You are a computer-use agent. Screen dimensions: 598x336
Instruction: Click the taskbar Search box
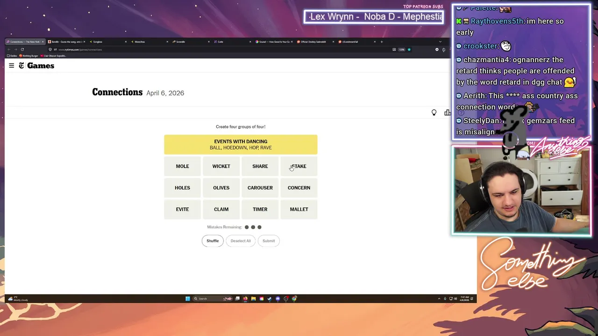(x=213, y=299)
